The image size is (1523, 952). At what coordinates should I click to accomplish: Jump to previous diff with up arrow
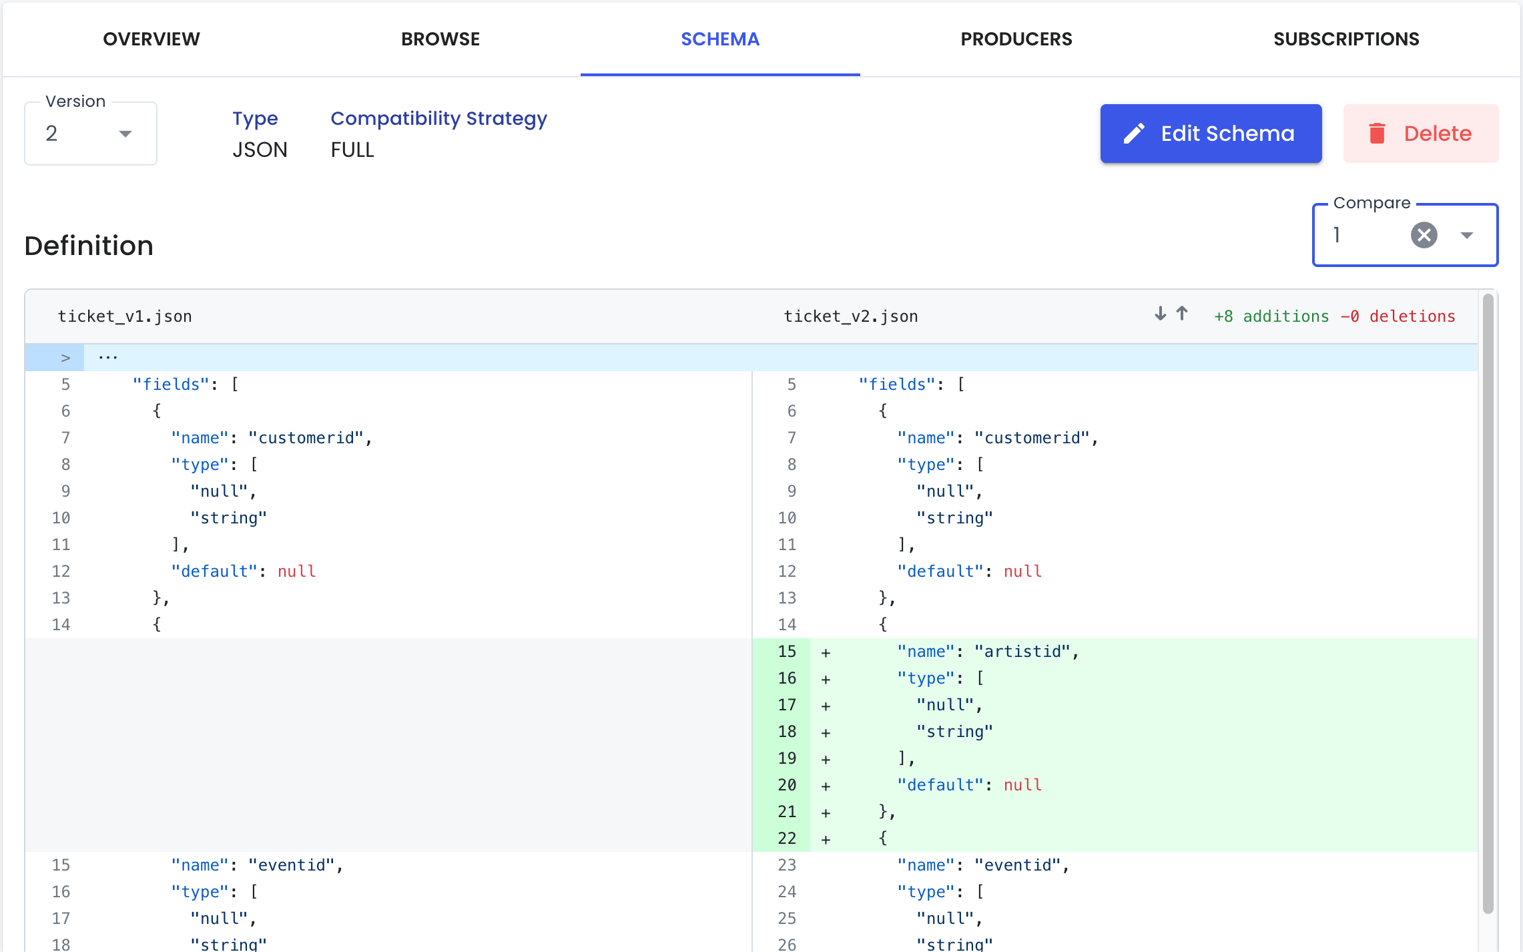coord(1182,314)
